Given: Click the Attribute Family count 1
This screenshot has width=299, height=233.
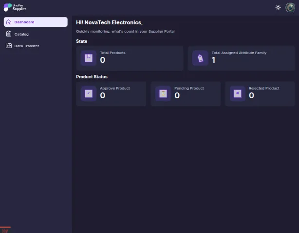Looking at the screenshot, I should [214, 60].
